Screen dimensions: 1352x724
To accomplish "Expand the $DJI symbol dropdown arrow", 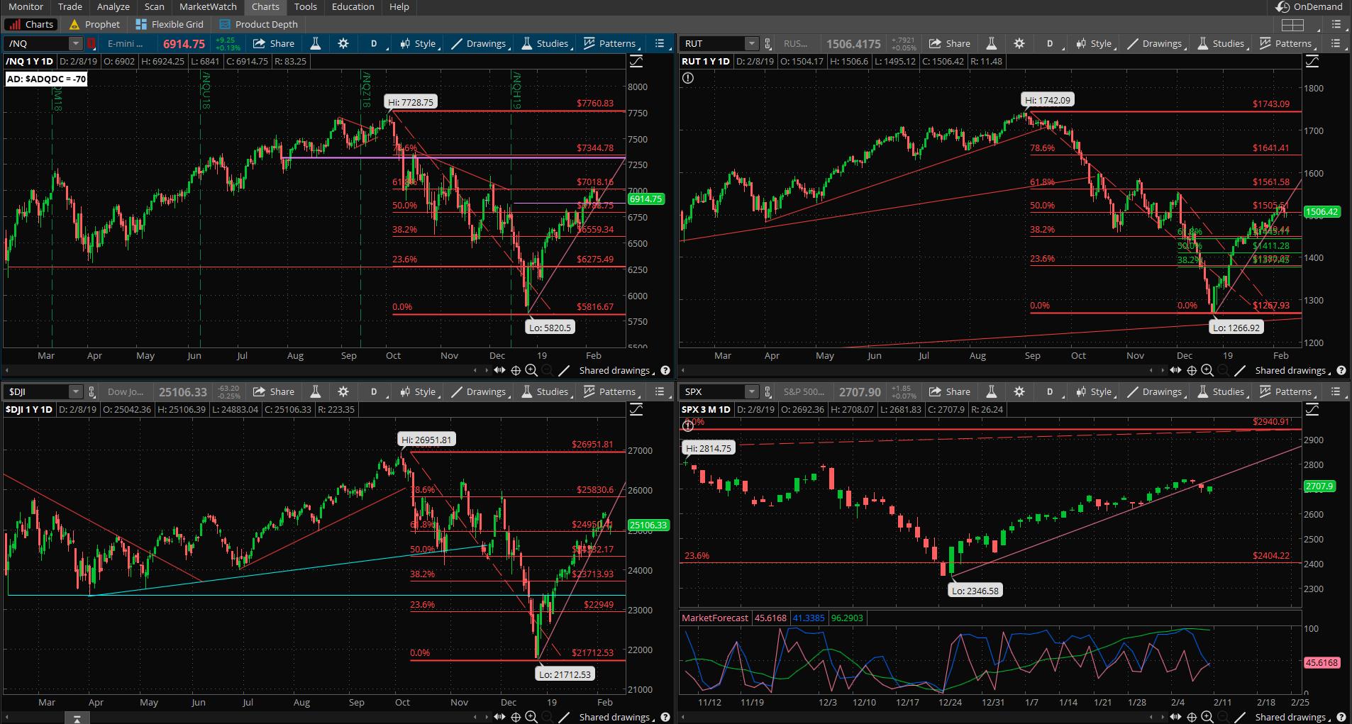I will (x=75, y=391).
